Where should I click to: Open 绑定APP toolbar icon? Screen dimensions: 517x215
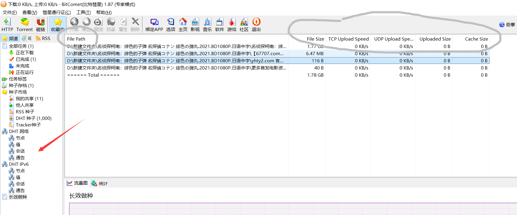154,24
